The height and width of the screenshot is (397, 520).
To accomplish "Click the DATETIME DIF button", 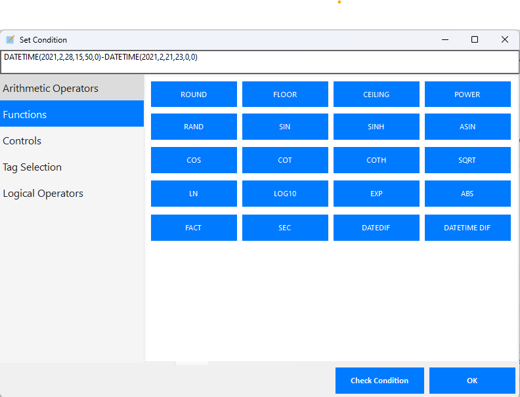I will pyautogui.click(x=467, y=228).
